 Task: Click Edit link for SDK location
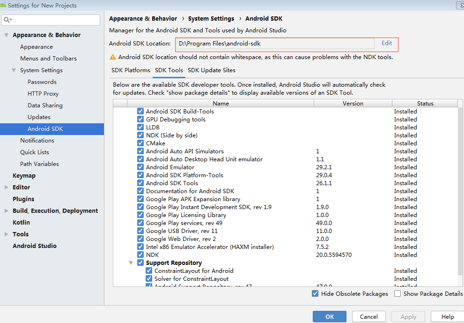[x=386, y=43]
